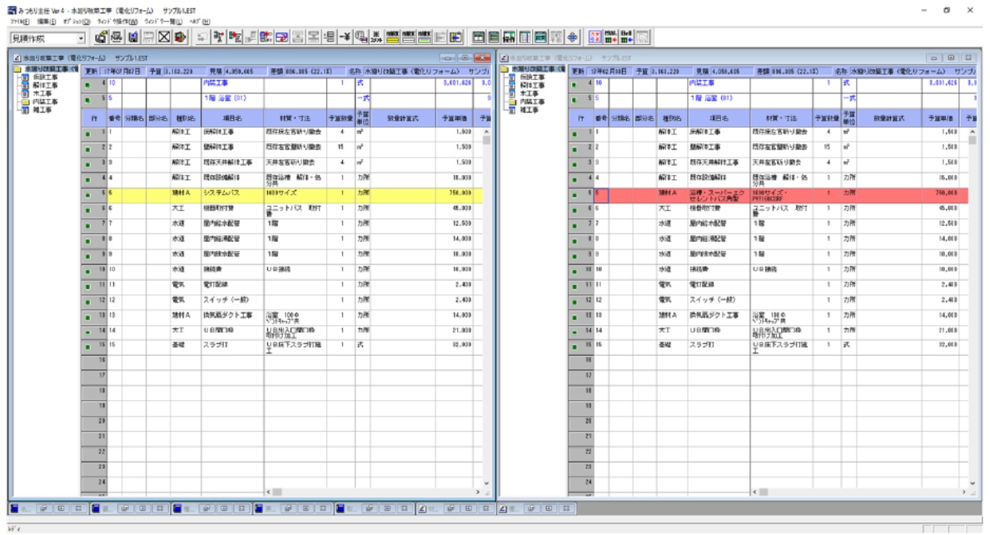Click the horizontal scroll-left arrow in the right window
The height and width of the screenshot is (535, 990).
coord(755,492)
